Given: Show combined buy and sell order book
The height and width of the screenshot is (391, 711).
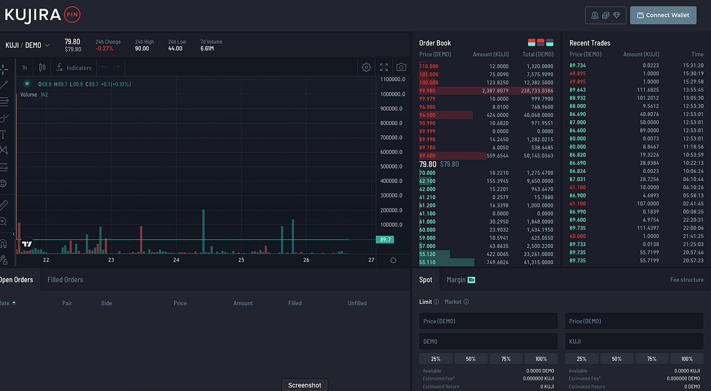Looking at the screenshot, I should pos(531,43).
